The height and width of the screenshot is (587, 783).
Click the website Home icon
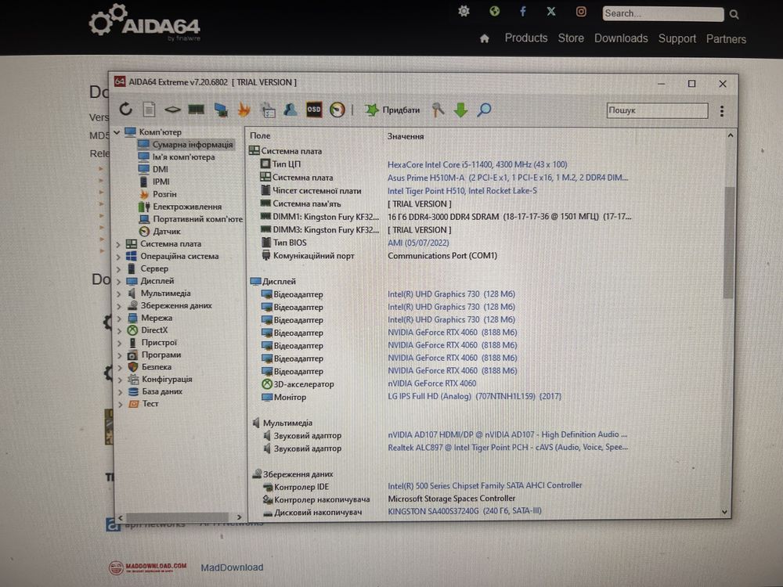[x=485, y=38]
